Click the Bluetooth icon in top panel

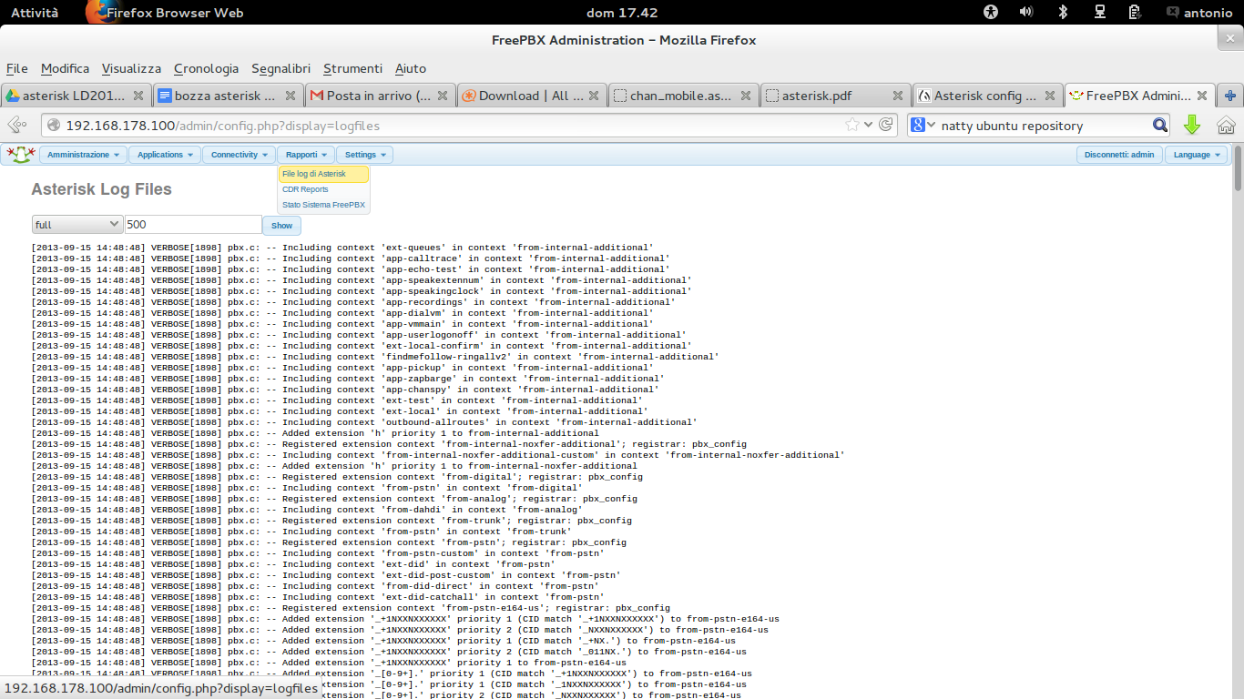1063,12
